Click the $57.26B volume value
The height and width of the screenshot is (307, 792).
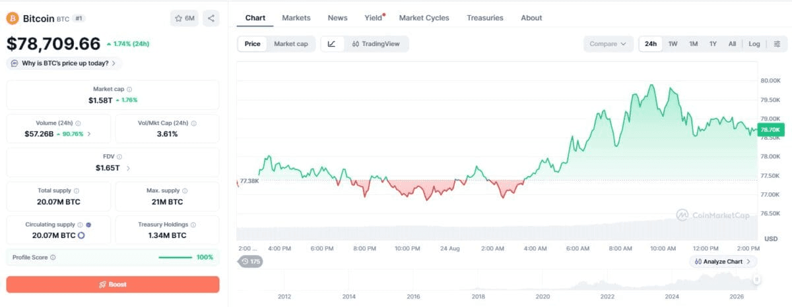[x=39, y=134]
